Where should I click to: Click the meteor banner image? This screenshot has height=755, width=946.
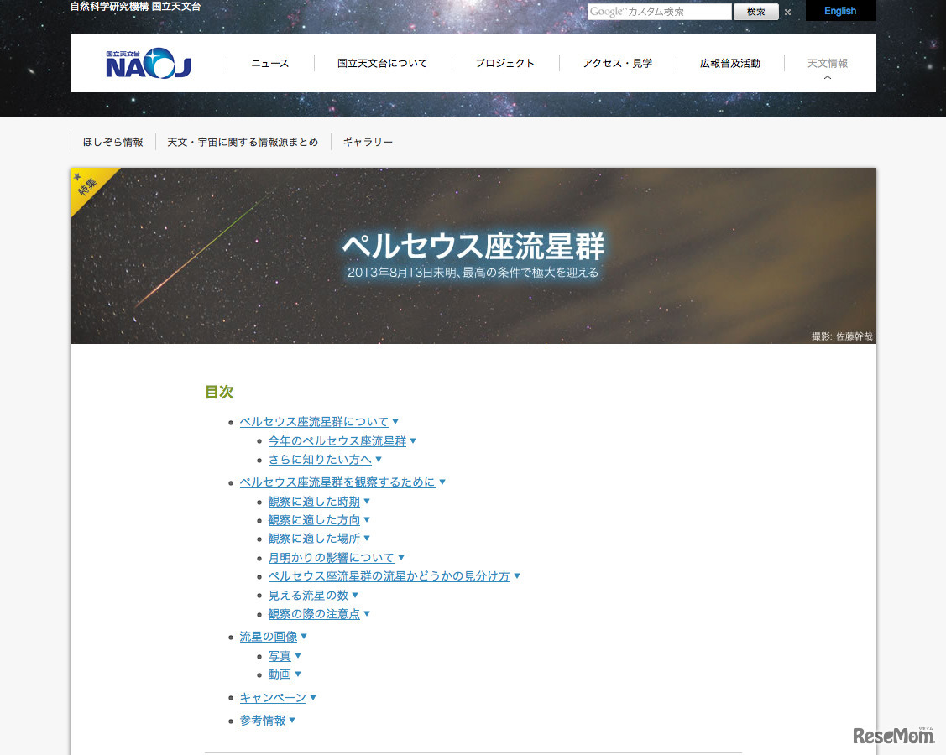(473, 256)
